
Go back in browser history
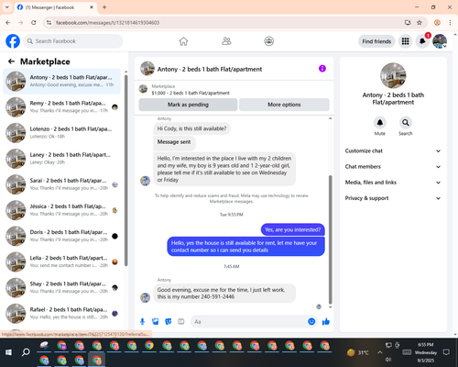8,22
